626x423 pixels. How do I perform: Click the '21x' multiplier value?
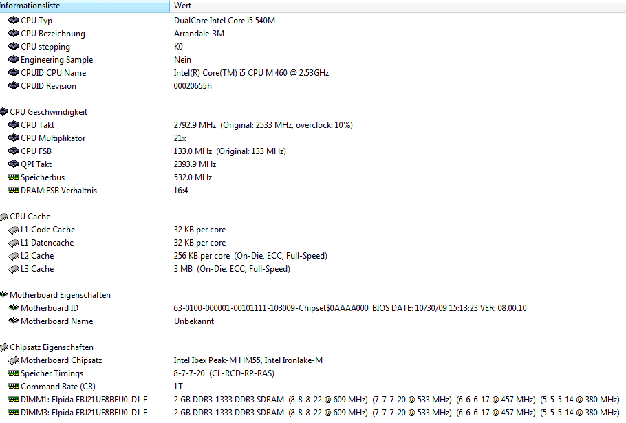180,138
